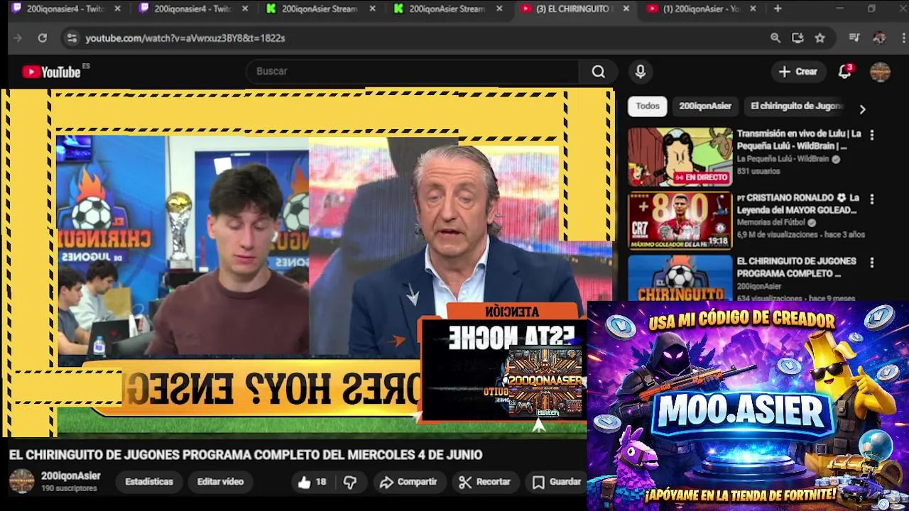Click the video player showing El Chiringuito
The height and width of the screenshot is (511, 909).
coord(308,261)
